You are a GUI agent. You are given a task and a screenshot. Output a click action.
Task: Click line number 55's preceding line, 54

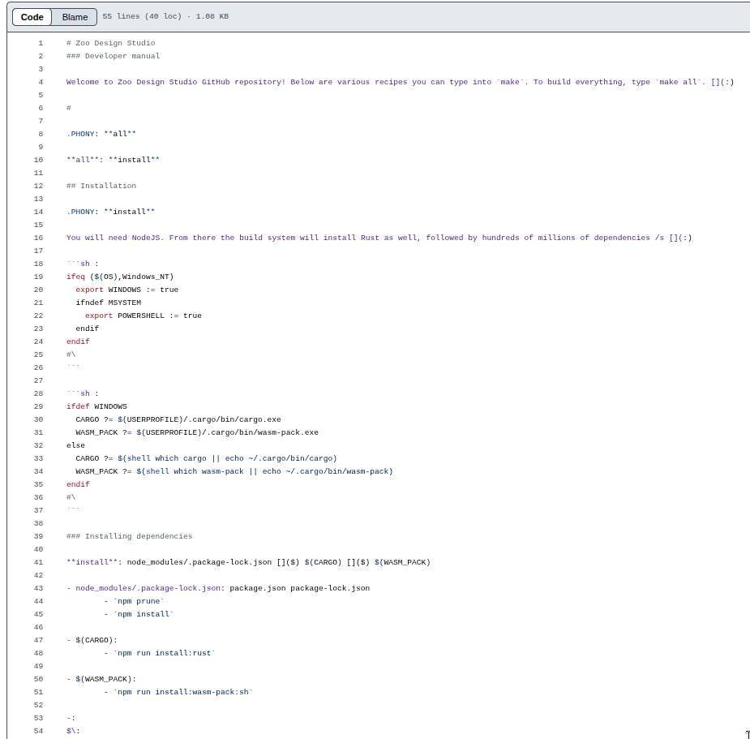click(38, 731)
